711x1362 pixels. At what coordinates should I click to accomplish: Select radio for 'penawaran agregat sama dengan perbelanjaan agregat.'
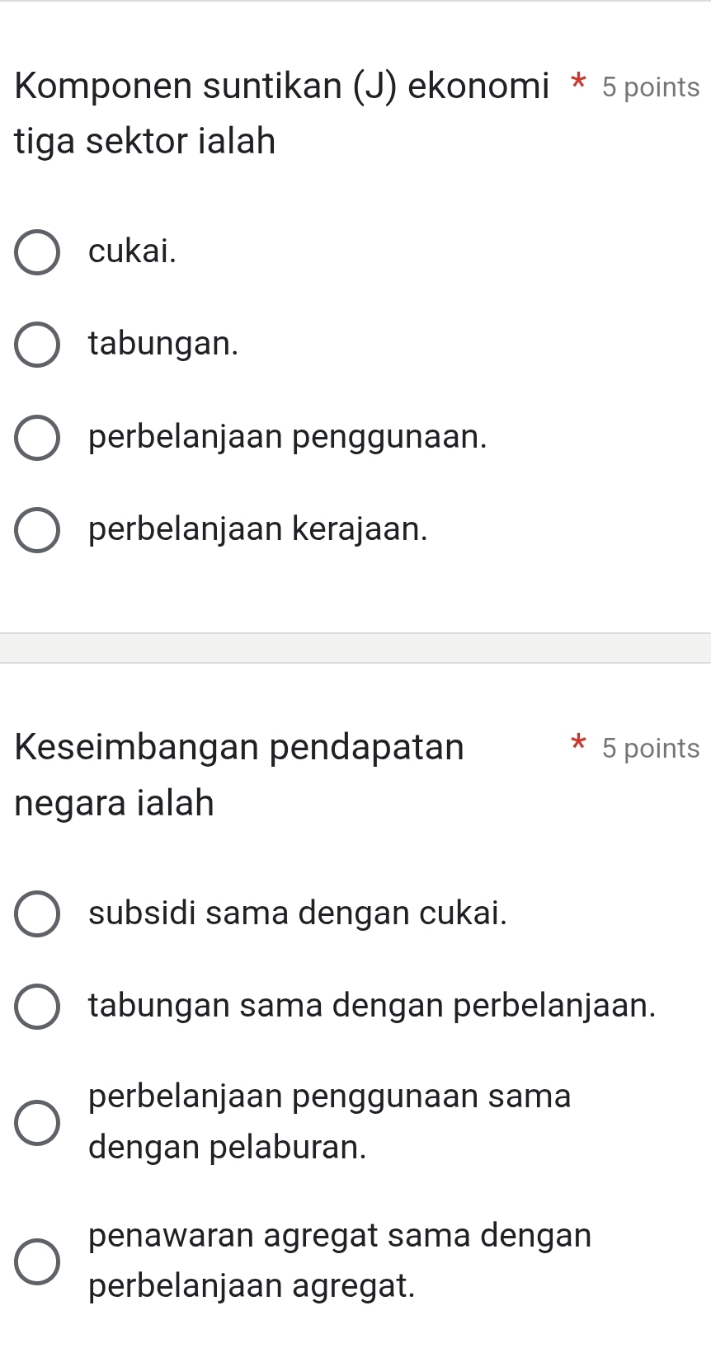[x=37, y=1261]
